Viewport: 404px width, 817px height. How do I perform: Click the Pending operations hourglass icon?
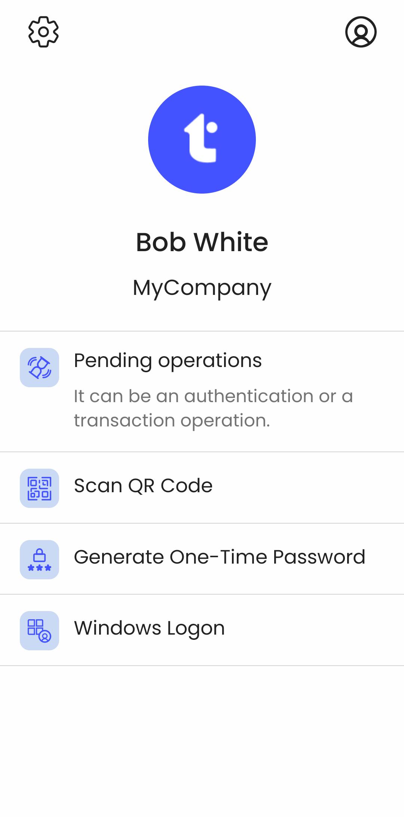[x=39, y=367]
